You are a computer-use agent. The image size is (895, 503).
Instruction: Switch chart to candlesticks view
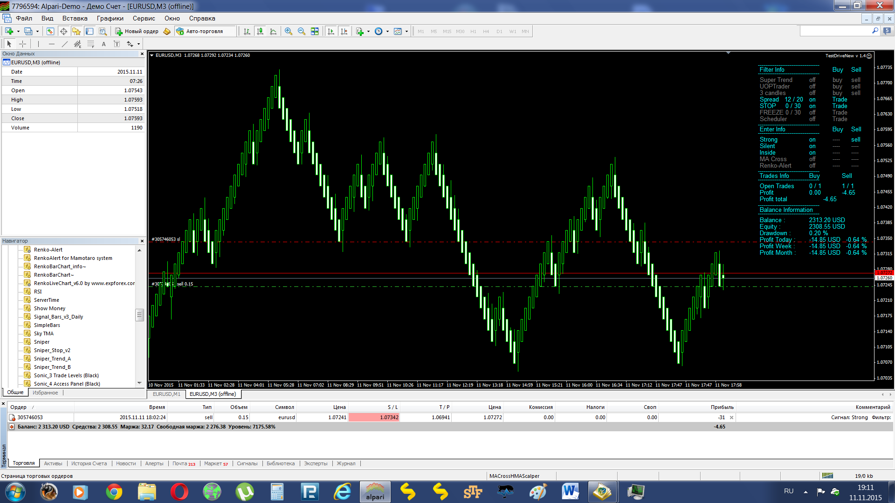coord(260,31)
